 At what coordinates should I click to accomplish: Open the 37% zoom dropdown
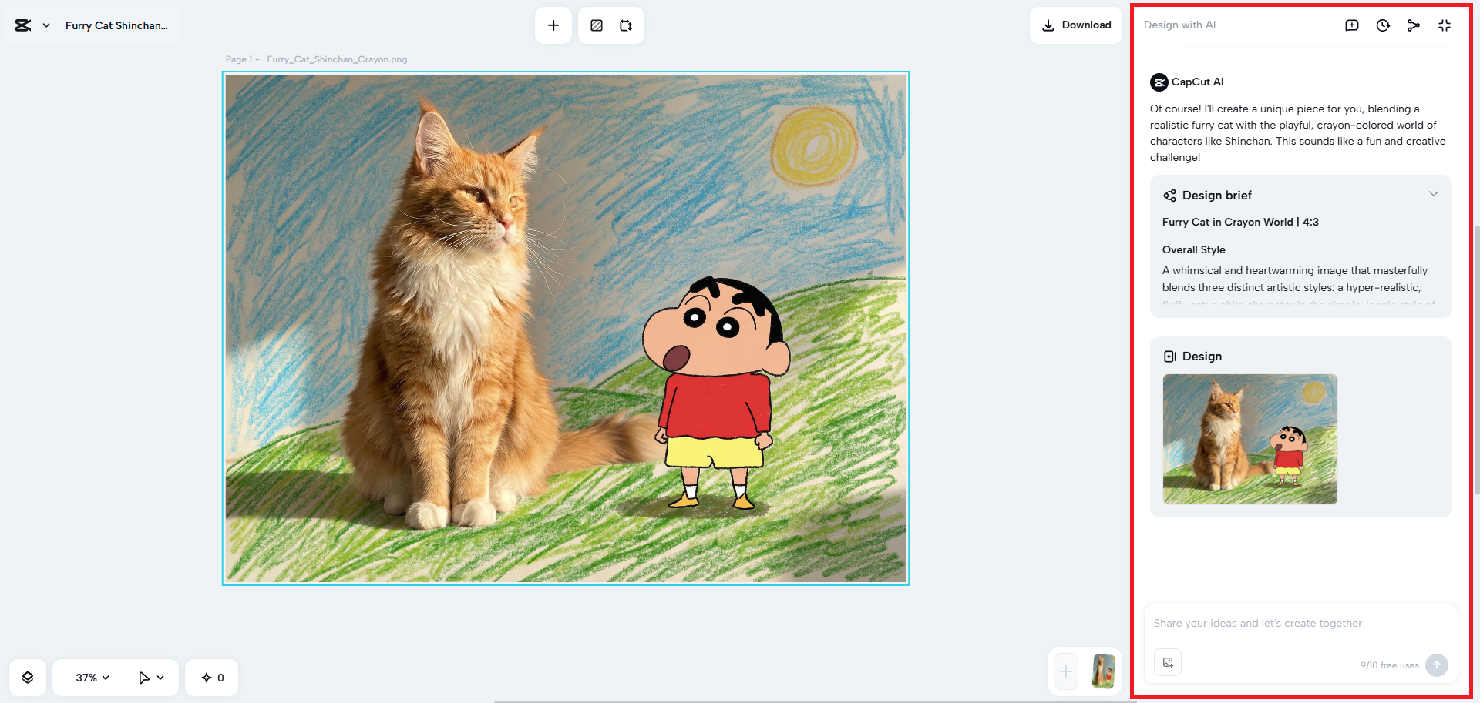[x=92, y=678]
